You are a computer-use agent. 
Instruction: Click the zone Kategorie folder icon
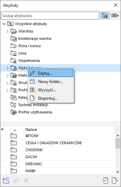(x=14, y=97)
